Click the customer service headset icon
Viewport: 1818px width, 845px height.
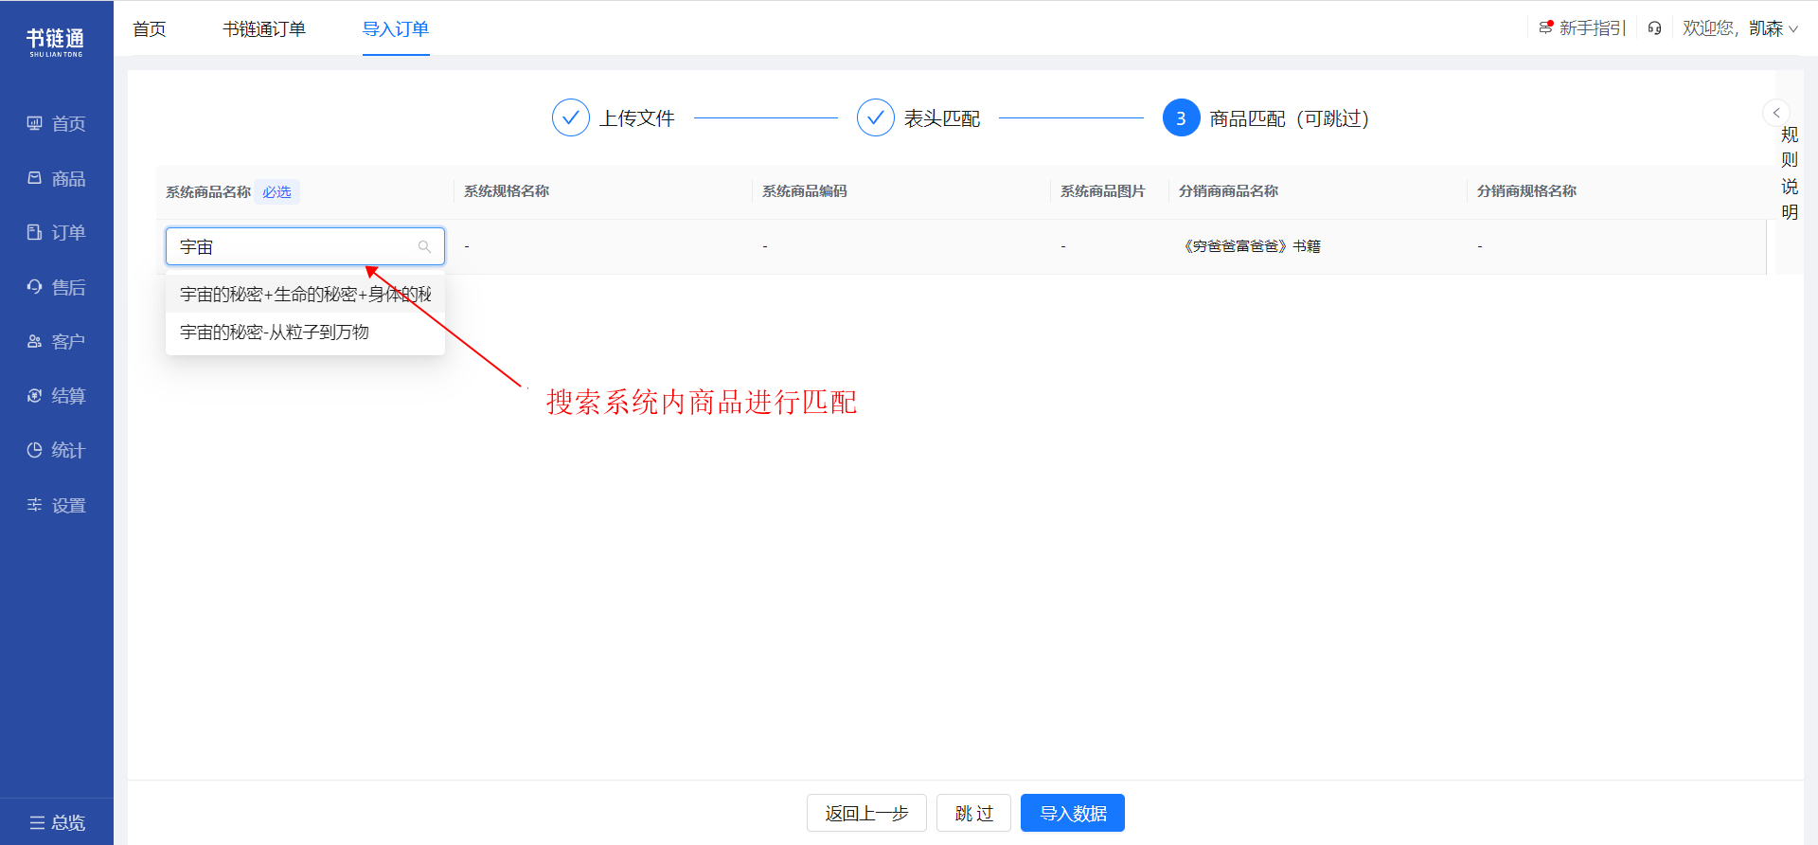[1654, 28]
